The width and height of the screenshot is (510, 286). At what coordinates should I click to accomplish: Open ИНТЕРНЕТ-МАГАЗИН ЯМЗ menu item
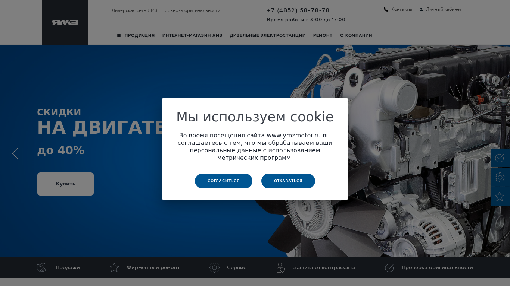click(x=192, y=35)
